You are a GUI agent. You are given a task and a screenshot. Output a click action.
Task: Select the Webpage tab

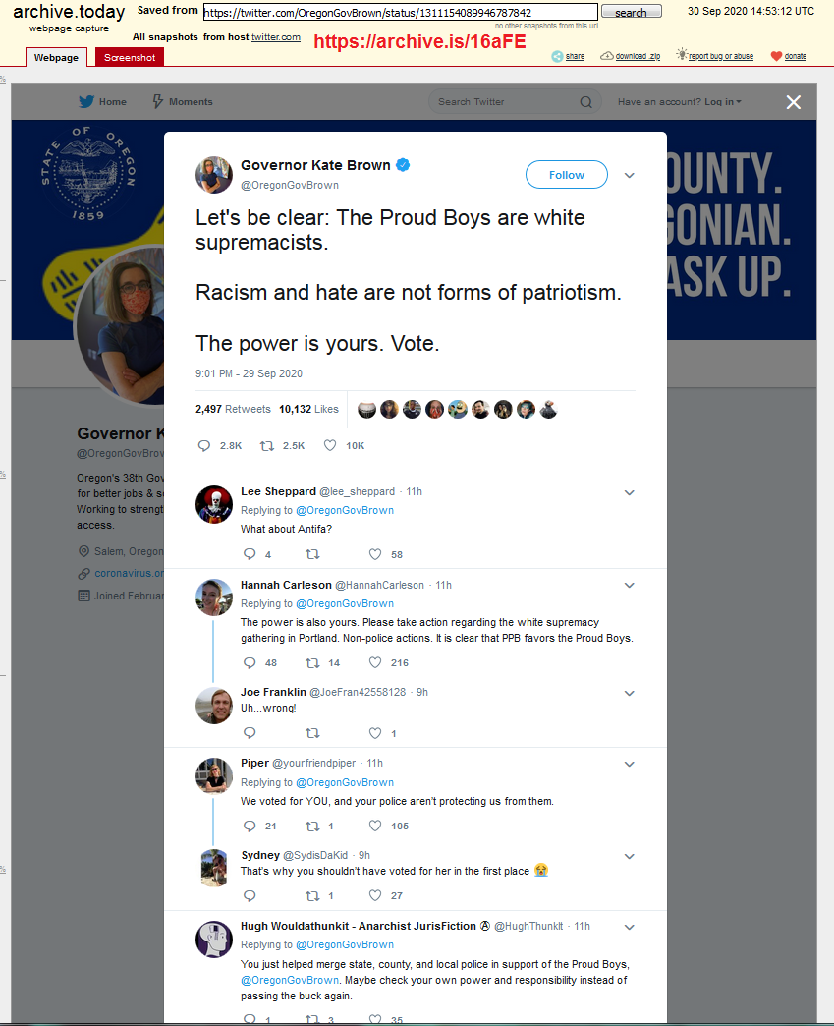pyautogui.click(x=56, y=57)
